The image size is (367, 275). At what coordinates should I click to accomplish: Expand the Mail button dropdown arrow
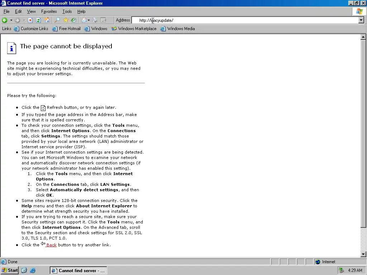[x=89, y=20]
